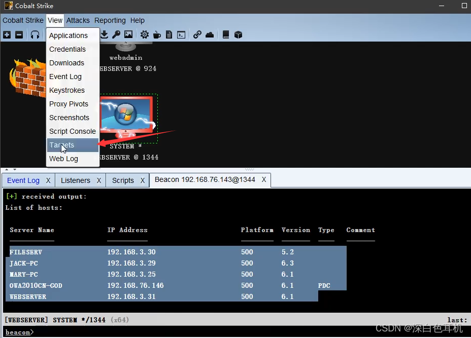Choose Web Log from the View menu

(73, 159)
